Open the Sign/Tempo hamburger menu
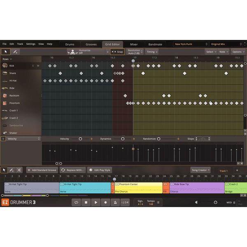 (x=158, y=203)
